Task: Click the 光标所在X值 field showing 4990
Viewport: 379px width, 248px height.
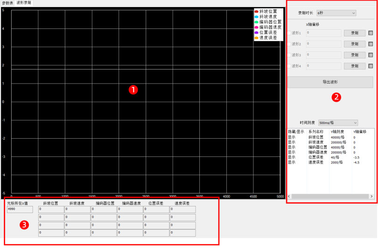Action: [x=20, y=209]
